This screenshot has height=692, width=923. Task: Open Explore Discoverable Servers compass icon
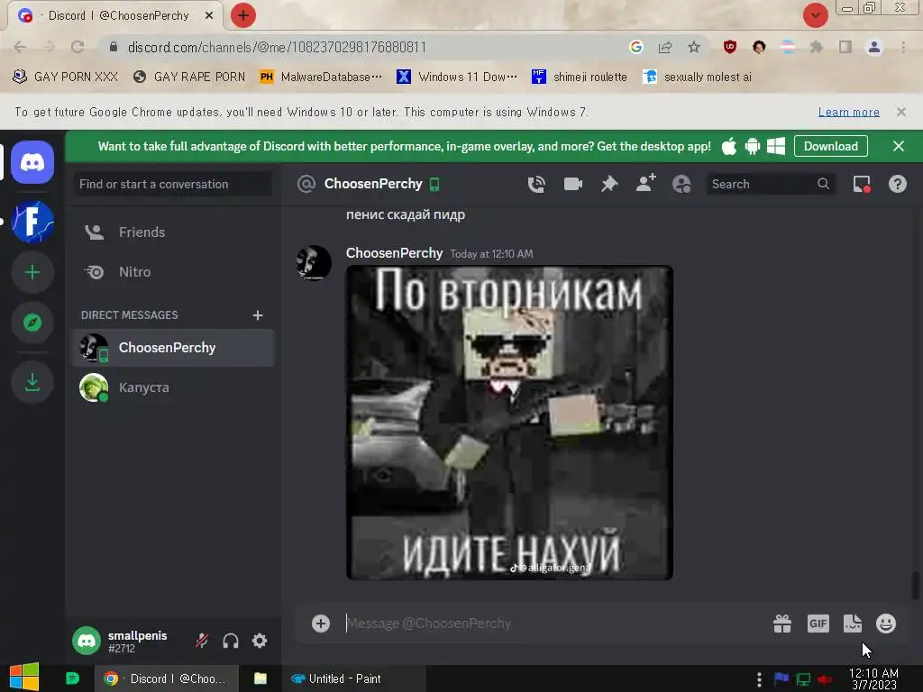(x=32, y=323)
